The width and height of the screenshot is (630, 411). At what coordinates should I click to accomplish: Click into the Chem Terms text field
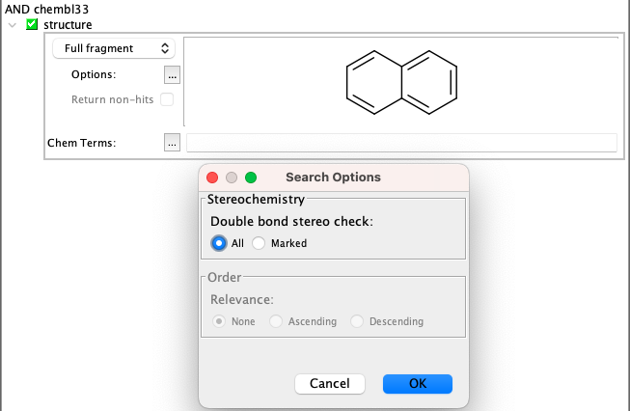[x=400, y=143]
